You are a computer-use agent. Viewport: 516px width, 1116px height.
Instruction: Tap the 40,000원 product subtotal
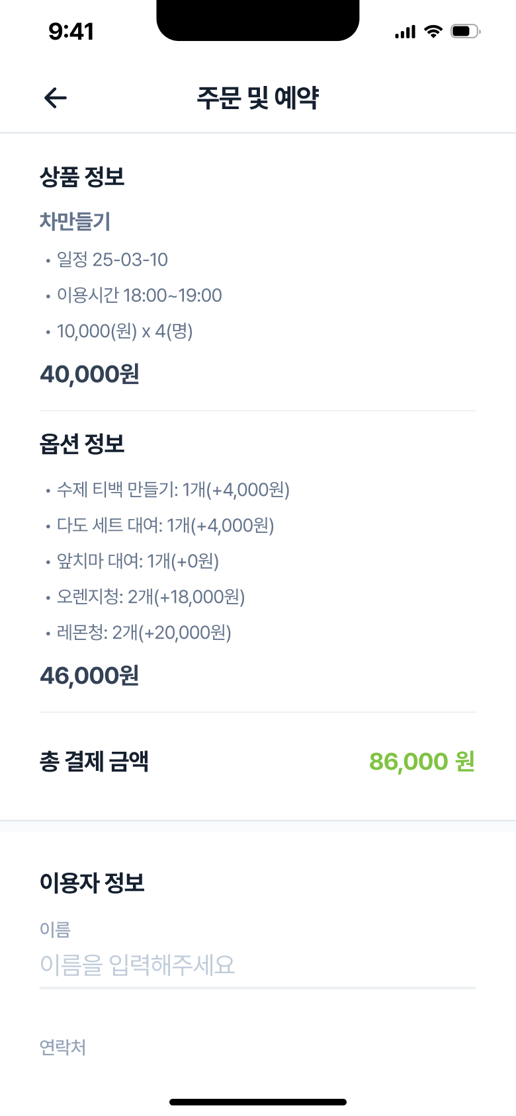click(89, 374)
